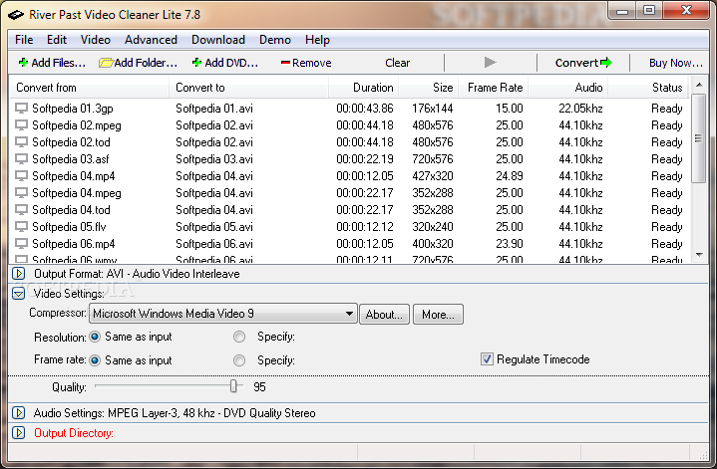Image resolution: width=717 pixels, height=469 pixels.
Task: Click the 320x240 size value
Action: [x=433, y=226]
